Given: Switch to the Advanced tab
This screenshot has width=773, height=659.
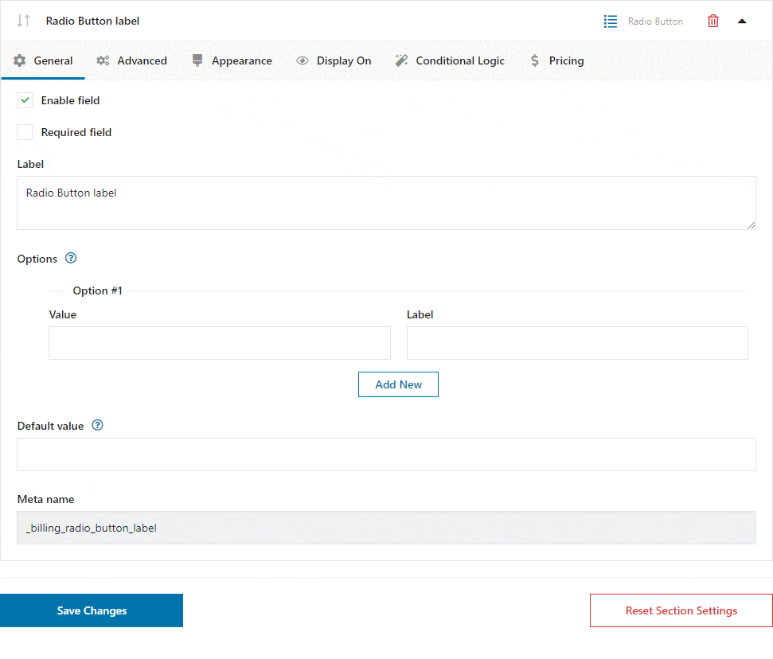Looking at the screenshot, I should 132,60.
